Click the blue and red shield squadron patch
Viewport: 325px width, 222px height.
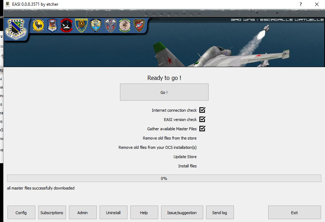pyautogui.click(x=52, y=26)
